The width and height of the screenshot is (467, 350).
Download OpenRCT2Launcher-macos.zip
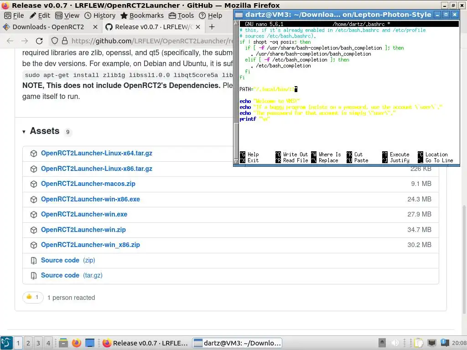click(x=88, y=184)
